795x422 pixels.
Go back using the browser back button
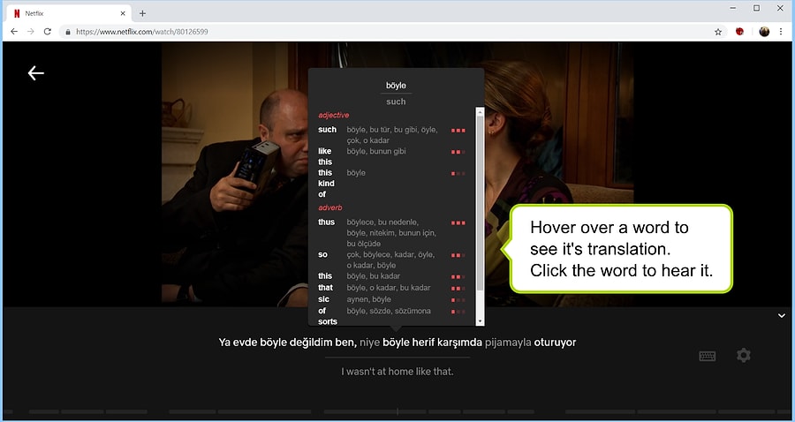click(x=14, y=32)
